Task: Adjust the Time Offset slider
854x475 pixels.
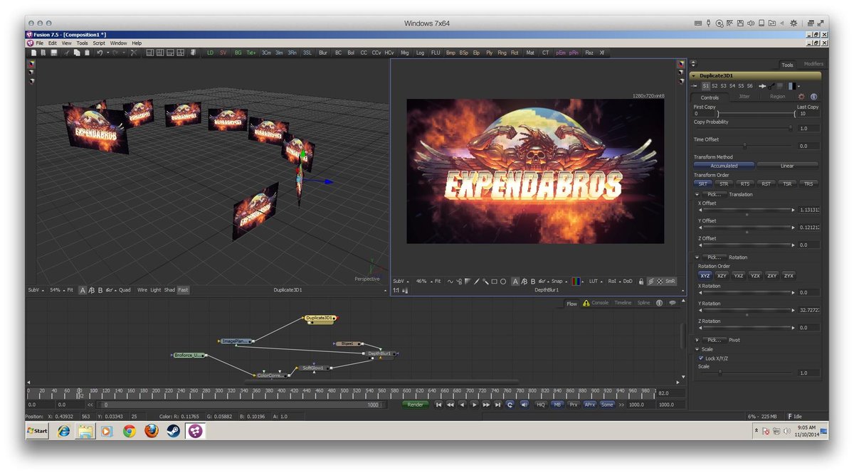Action: click(744, 146)
